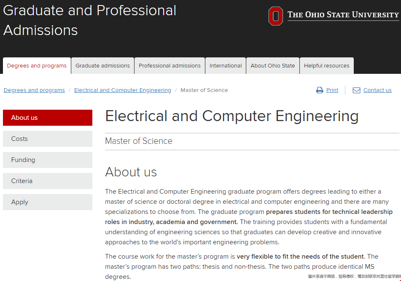Click the printer icon
401x281 pixels.
pos(320,90)
